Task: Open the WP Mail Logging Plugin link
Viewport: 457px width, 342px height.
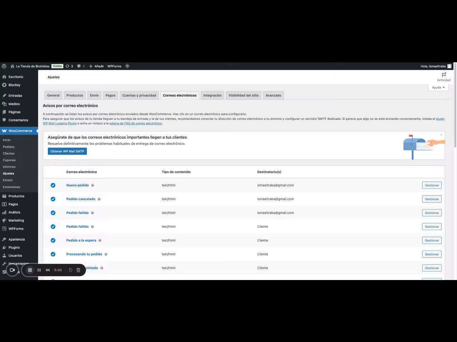Action: [x=60, y=123]
